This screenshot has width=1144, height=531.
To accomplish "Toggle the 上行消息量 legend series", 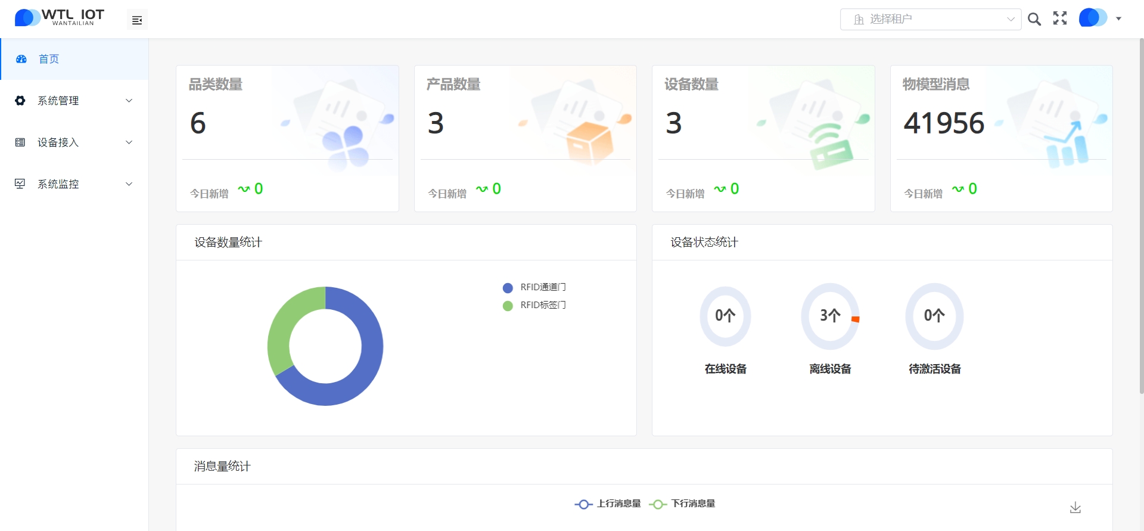I will (x=608, y=504).
